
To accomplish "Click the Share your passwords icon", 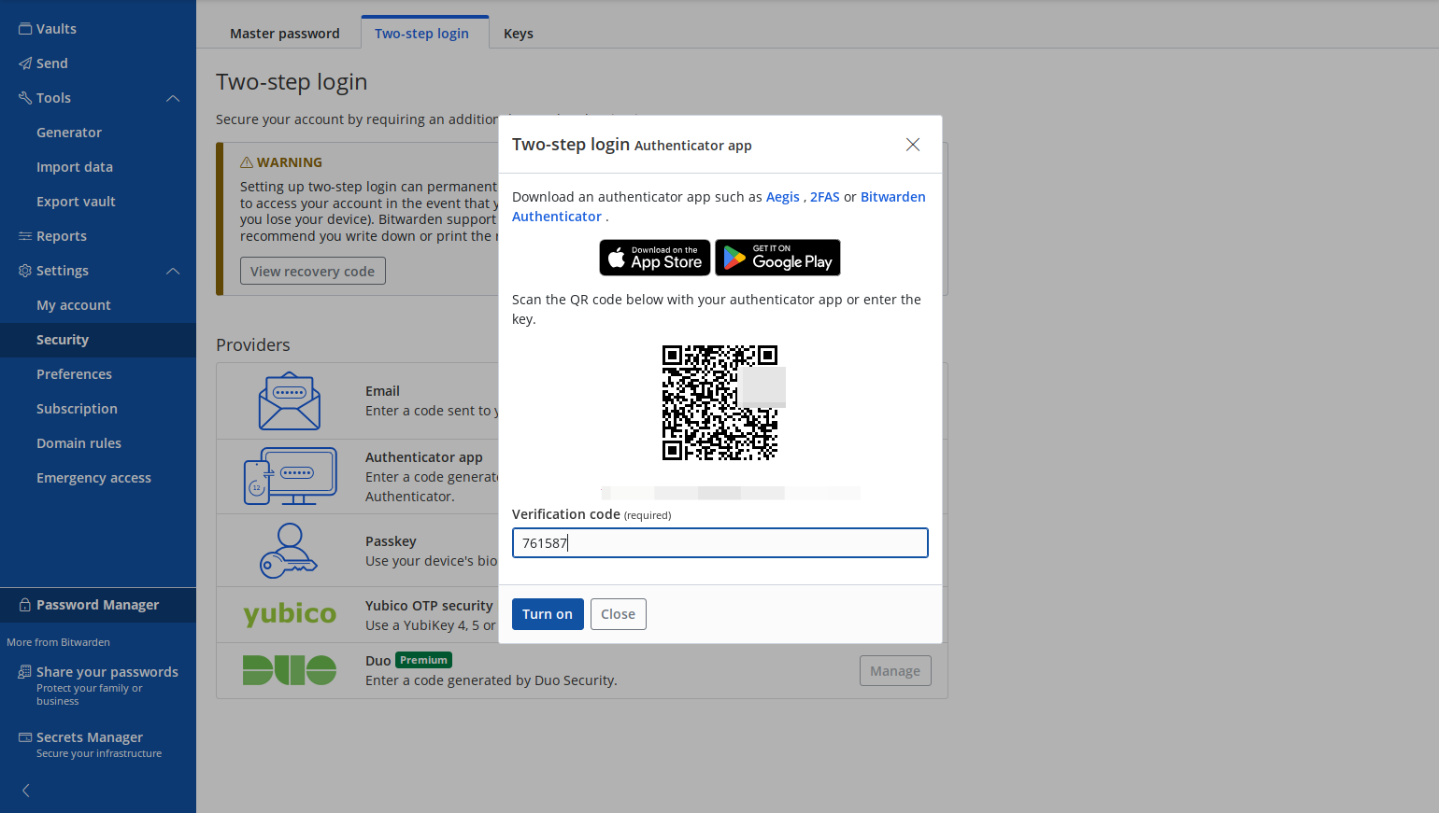I will 25,672.
